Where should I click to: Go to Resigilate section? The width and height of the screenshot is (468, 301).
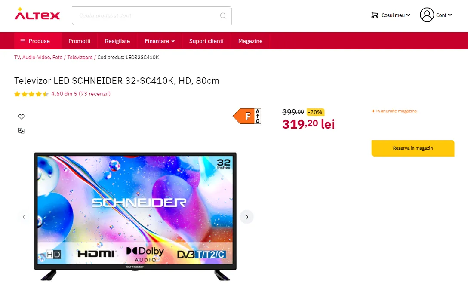117,41
